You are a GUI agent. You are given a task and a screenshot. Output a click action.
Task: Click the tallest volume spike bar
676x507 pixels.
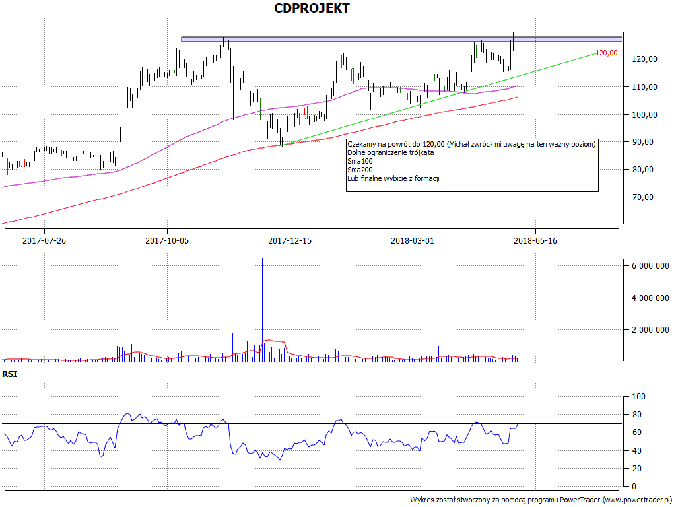coord(262,310)
